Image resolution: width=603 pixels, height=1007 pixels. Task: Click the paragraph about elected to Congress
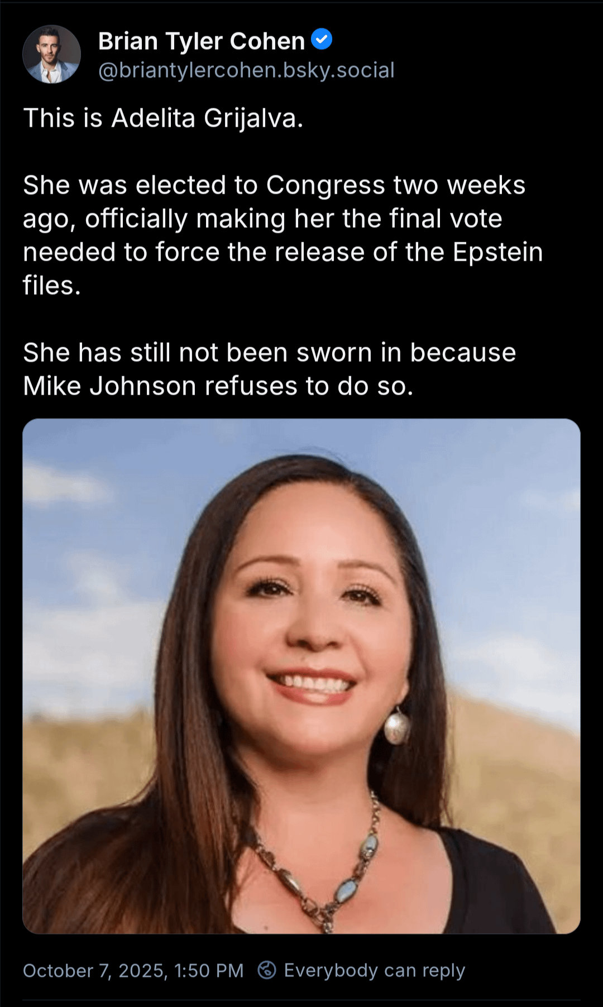coord(283,236)
